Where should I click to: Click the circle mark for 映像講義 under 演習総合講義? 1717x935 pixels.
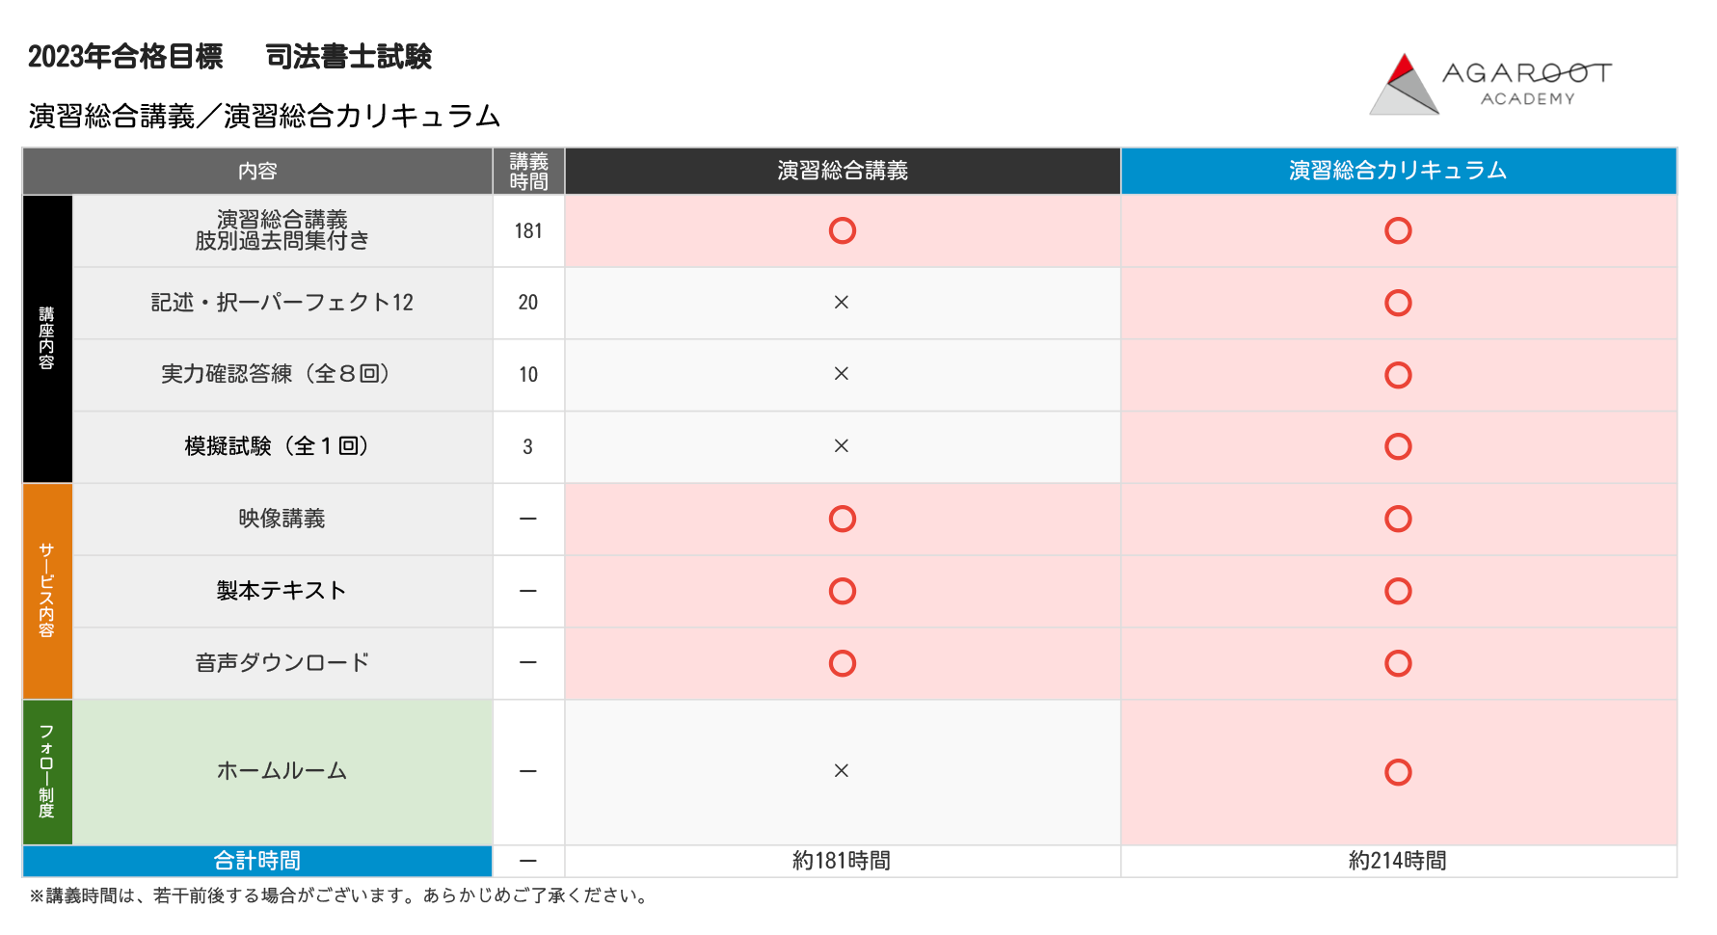pyautogui.click(x=842, y=519)
